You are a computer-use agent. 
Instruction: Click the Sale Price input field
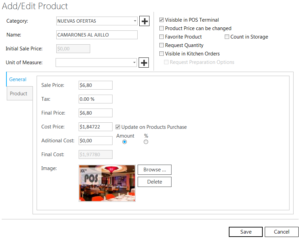tap(95, 85)
